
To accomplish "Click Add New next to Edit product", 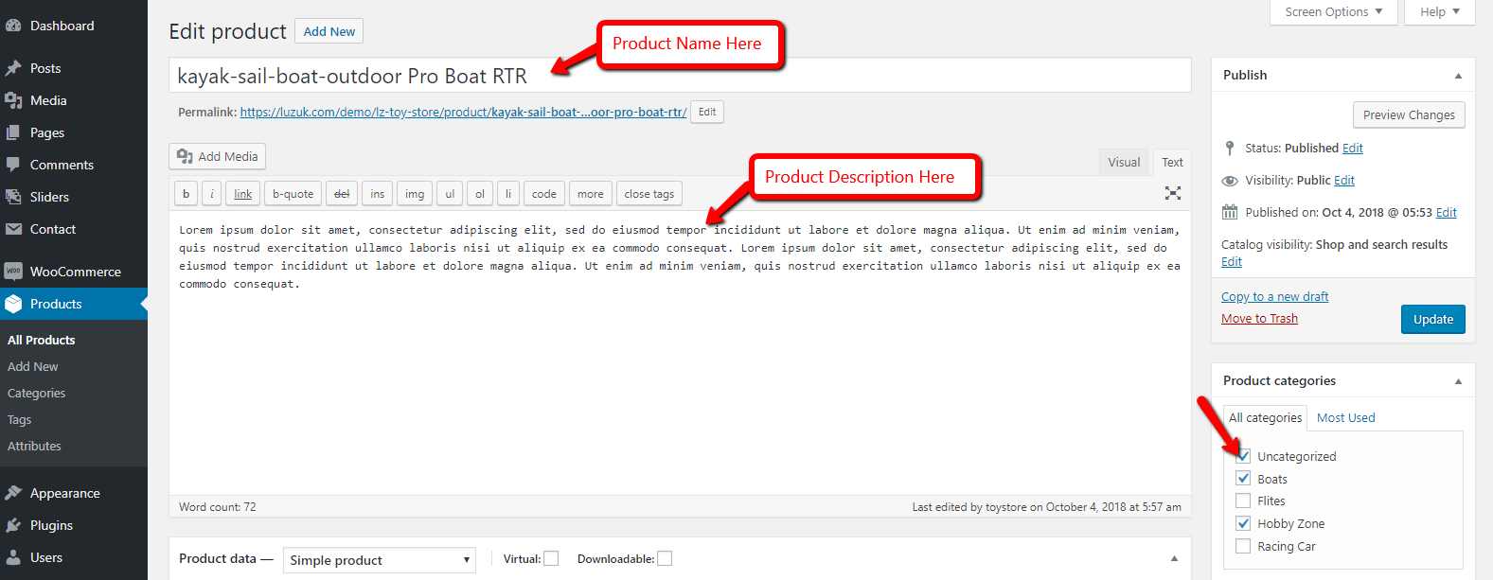I will pyautogui.click(x=329, y=31).
